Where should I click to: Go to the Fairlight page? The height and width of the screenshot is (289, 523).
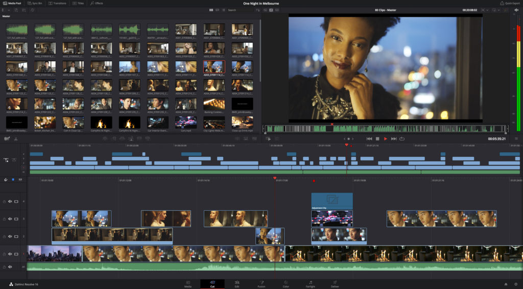310,284
